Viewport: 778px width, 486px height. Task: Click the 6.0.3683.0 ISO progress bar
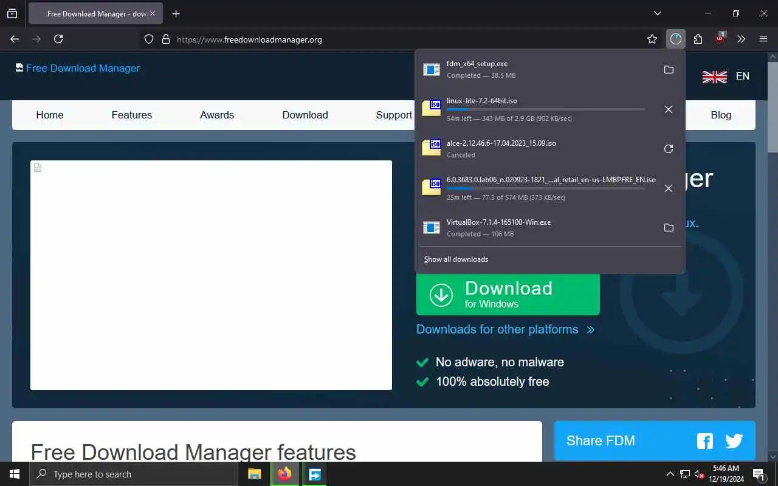[x=546, y=188]
